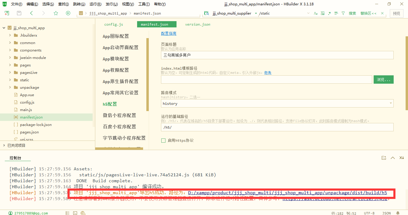The width and height of the screenshot is (408, 215).
Task: Click the console export icon
Action: click(384, 158)
